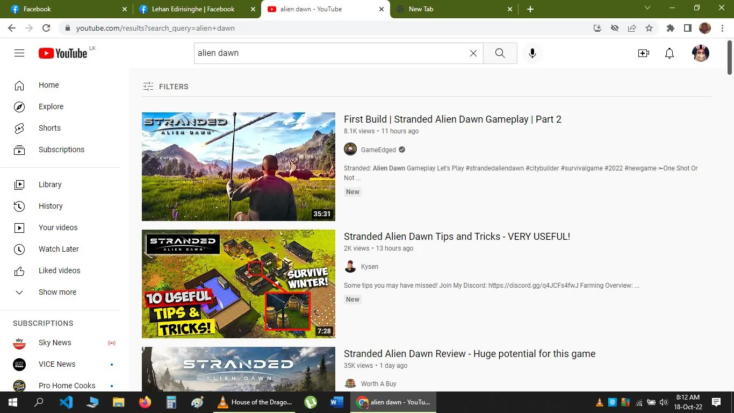Open a new browser tab
This screenshot has height=413, width=734.
tap(530, 9)
